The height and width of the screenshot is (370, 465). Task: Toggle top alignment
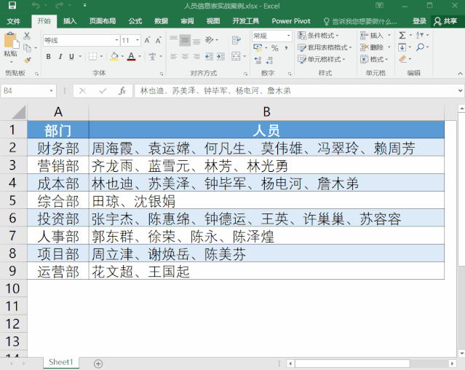173,40
